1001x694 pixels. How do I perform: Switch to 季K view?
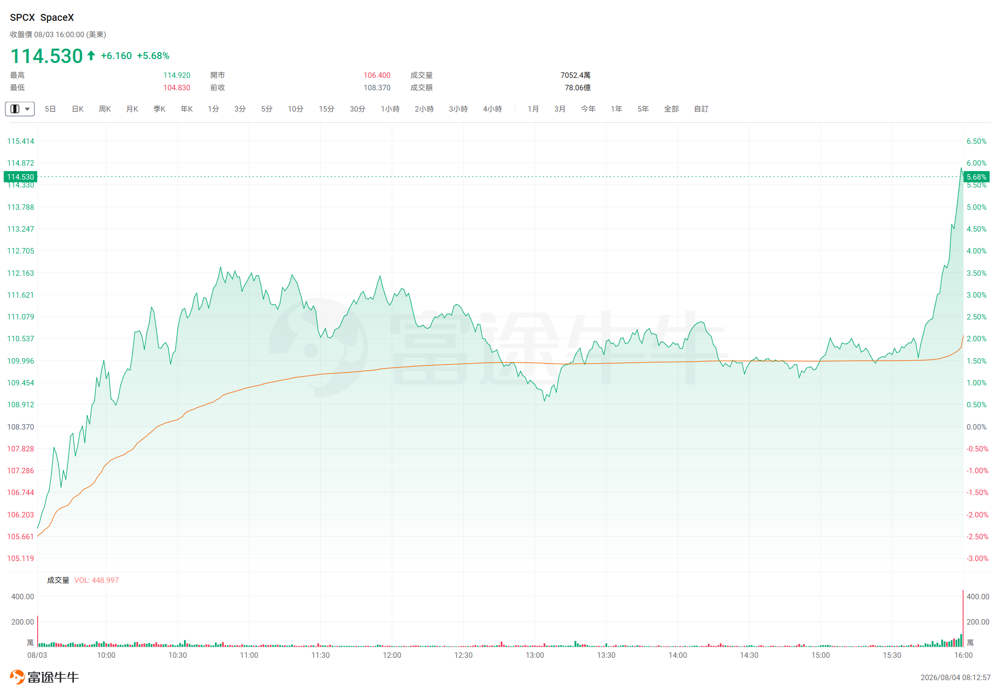[x=159, y=109]
